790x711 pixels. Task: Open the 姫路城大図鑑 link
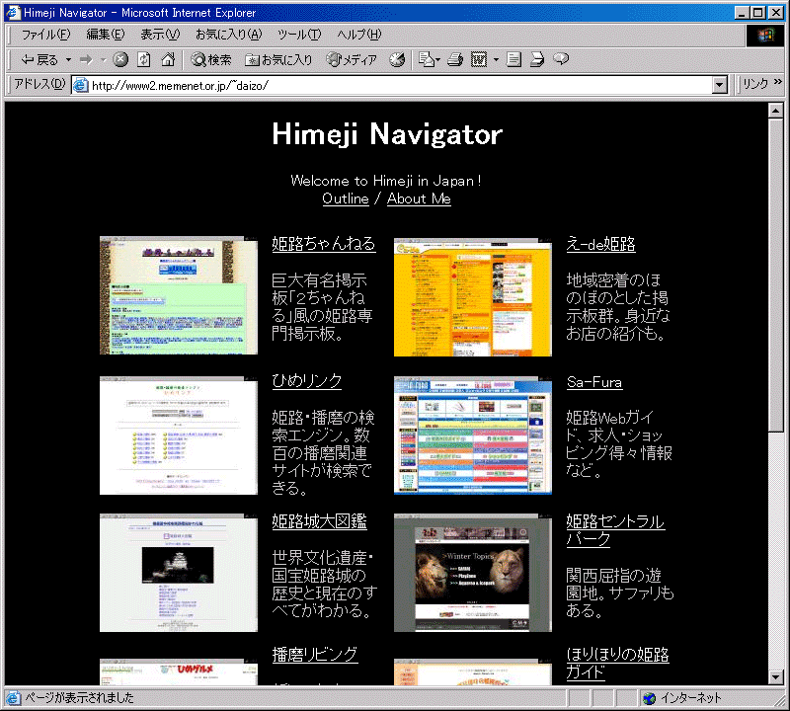pos(319,520)
